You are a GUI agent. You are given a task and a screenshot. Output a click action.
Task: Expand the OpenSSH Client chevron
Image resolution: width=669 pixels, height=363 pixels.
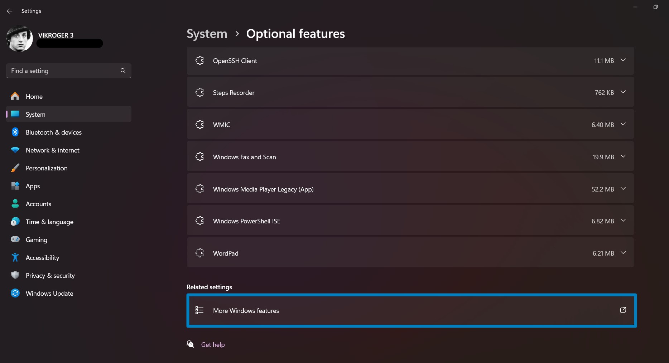point(623,60)
